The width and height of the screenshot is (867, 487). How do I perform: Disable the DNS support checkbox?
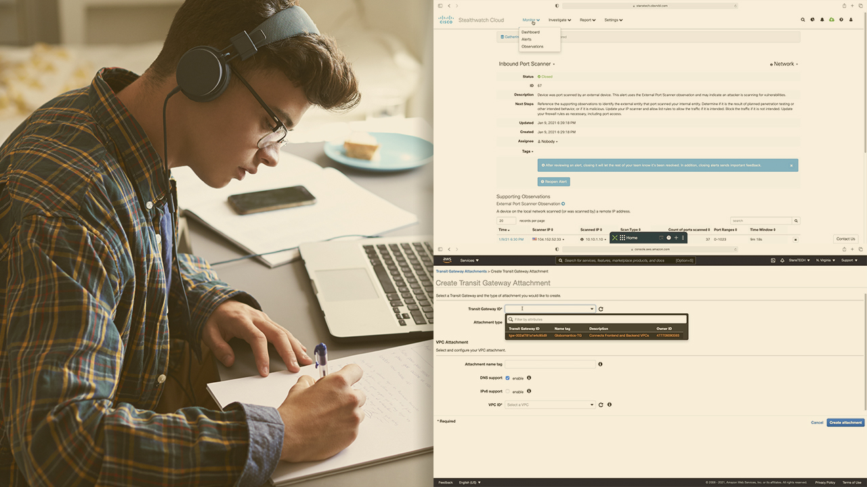tap(507, 378)
